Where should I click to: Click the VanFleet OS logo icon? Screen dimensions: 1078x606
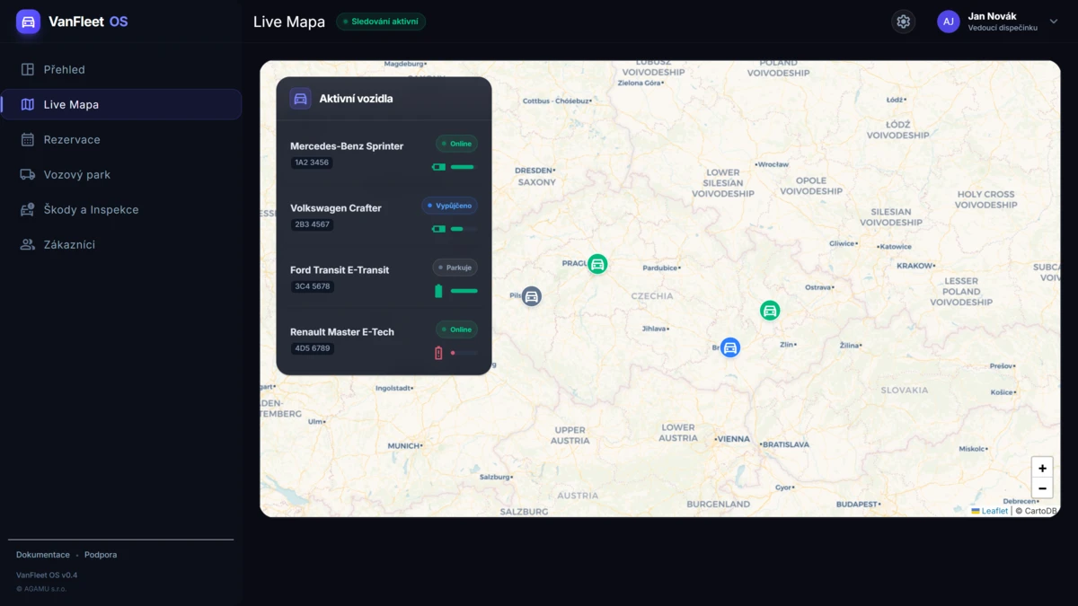pyautogui.click(x=28, y=22)
